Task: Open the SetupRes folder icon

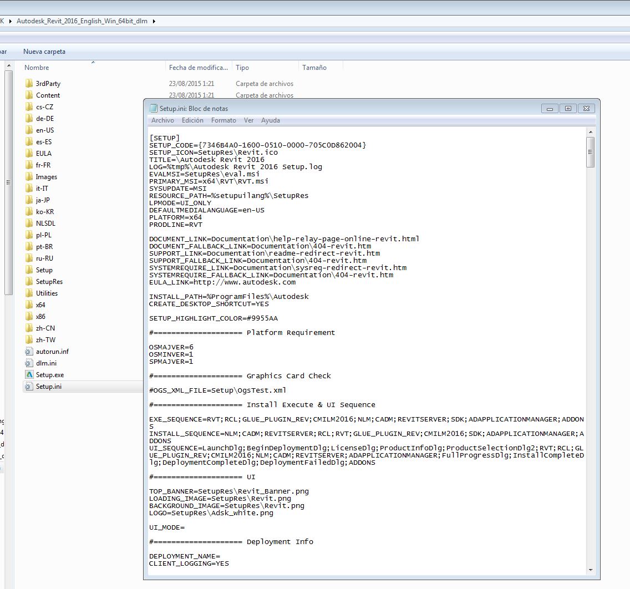Action: tap(29, 282)
